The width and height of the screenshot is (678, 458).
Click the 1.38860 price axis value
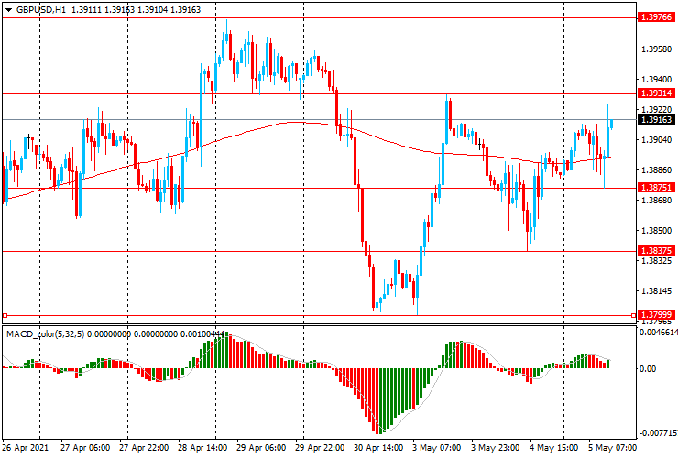[657, 170]
